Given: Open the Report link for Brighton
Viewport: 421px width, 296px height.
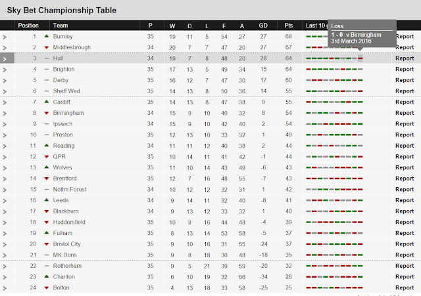Looking at the screenshot, I should [x=405, y=70].
